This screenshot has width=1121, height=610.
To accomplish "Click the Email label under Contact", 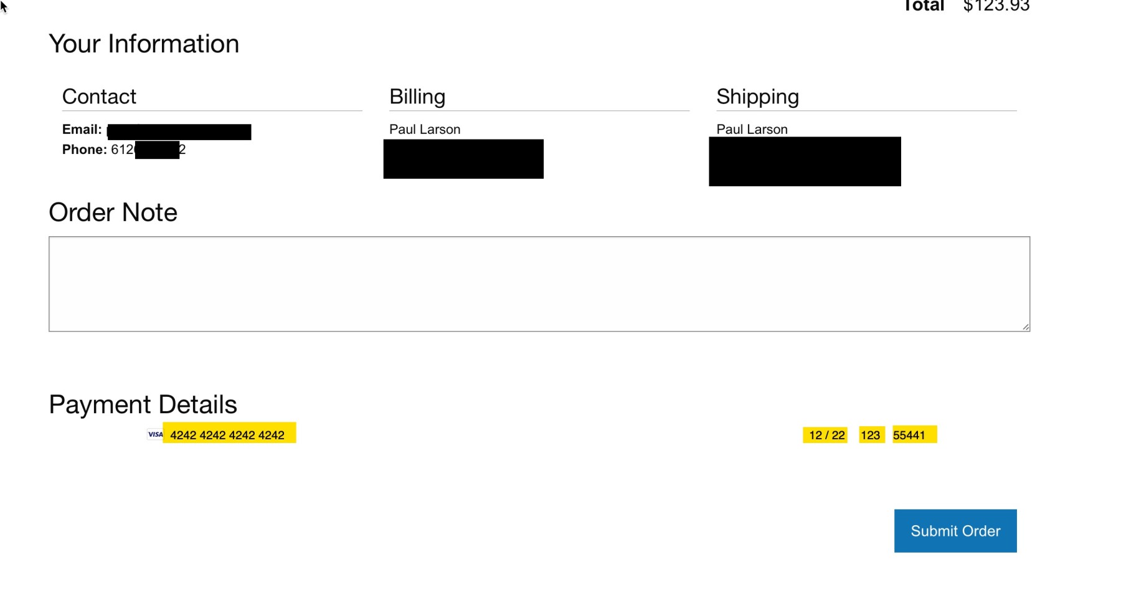I will 82,130.
